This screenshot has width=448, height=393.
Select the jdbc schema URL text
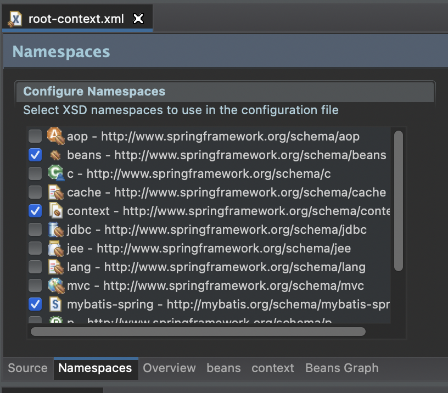pos(236,229)
